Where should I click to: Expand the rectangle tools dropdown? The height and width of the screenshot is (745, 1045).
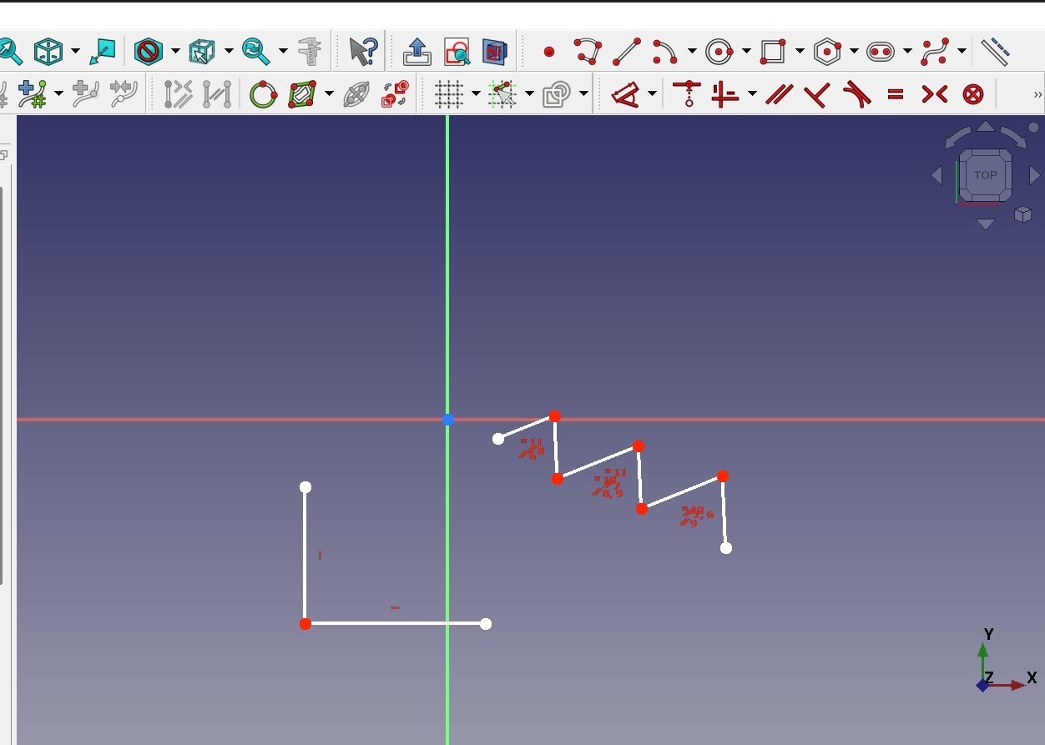800,52
